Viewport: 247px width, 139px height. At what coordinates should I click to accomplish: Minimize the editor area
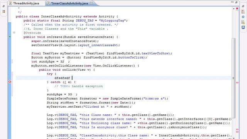point(232,2)
